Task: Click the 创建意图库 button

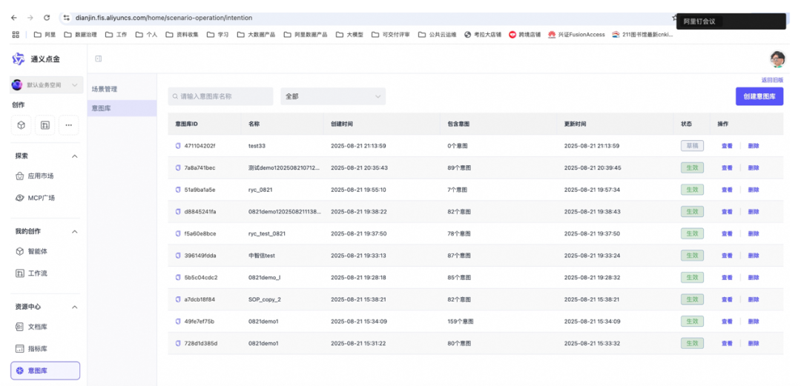Action: pos(759,96)
